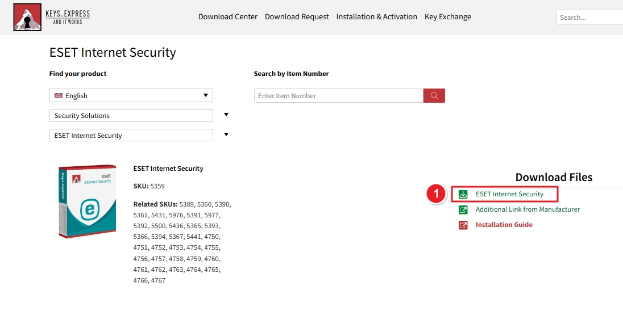Image resolution: width=623 pixels, height=311 pixels.
Task: Open the Download Center menu item
Action: [x=227, y=17]
